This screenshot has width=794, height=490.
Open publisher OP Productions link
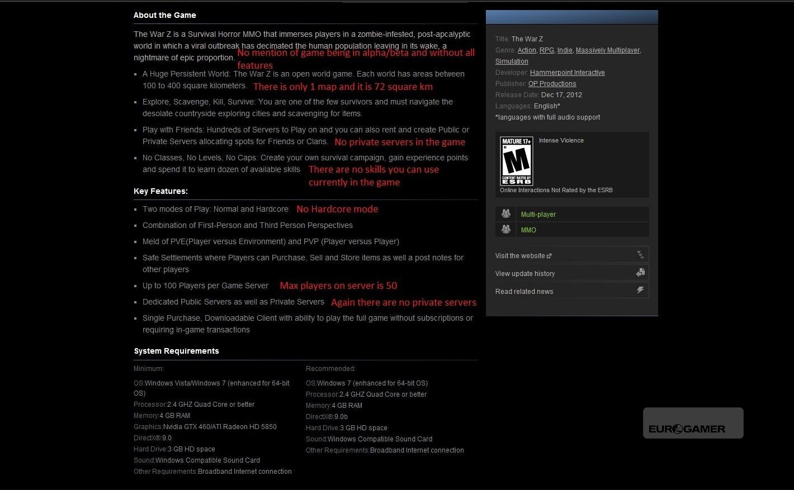pos(552,84)
